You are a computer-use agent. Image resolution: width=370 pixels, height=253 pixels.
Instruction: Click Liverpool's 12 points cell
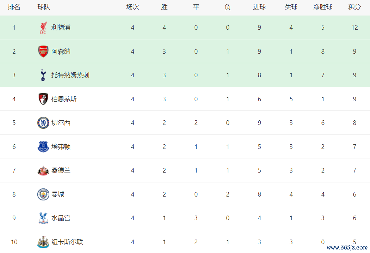tap(354, 28)
